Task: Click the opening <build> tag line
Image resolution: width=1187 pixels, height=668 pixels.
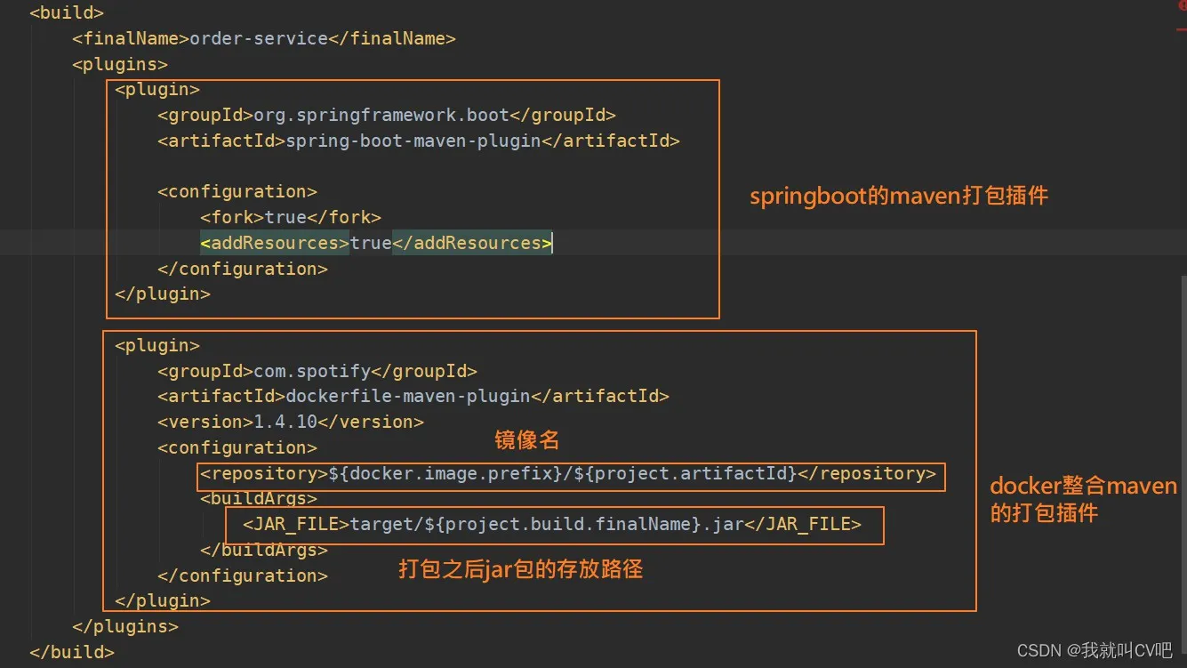Action: [67, 12]
